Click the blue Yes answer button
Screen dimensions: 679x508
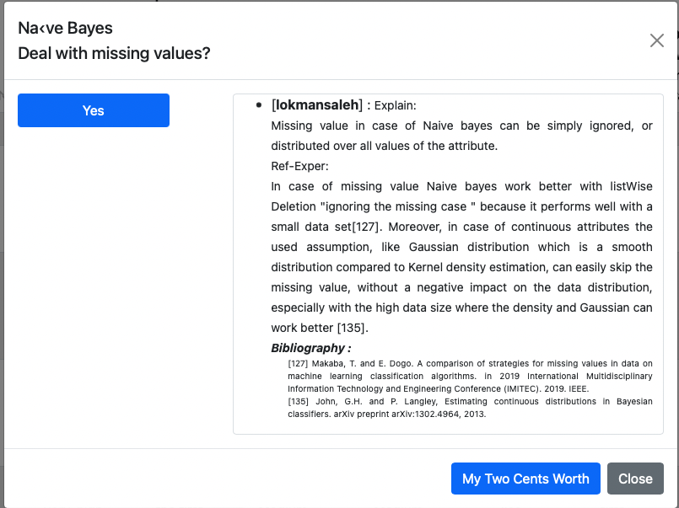coord(94,110)
